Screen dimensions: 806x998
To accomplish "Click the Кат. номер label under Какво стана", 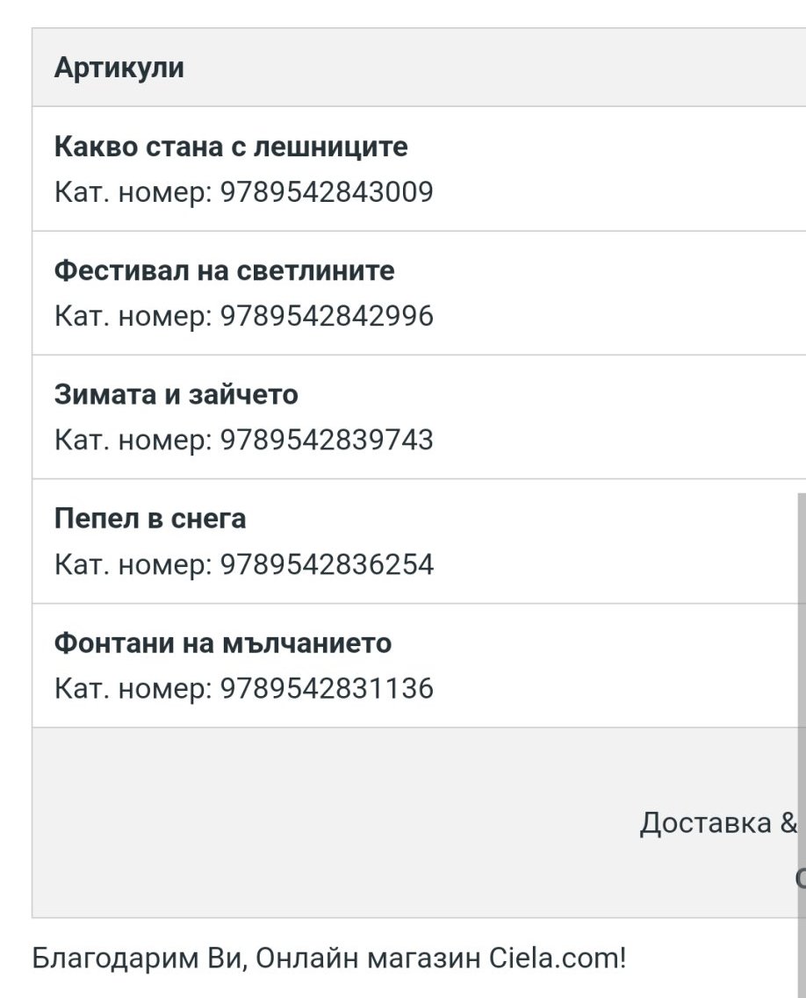I will tap(133, 192).
